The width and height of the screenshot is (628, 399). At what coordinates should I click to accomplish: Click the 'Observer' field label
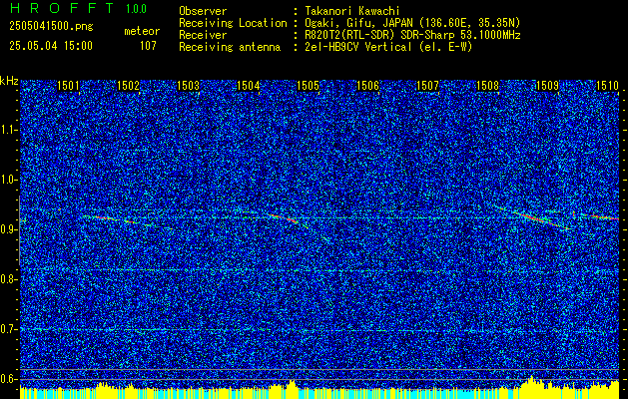click(203, 11)
